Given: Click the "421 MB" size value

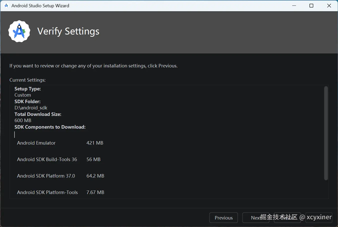Looking at the screenshot, I should tap(95, 143).
